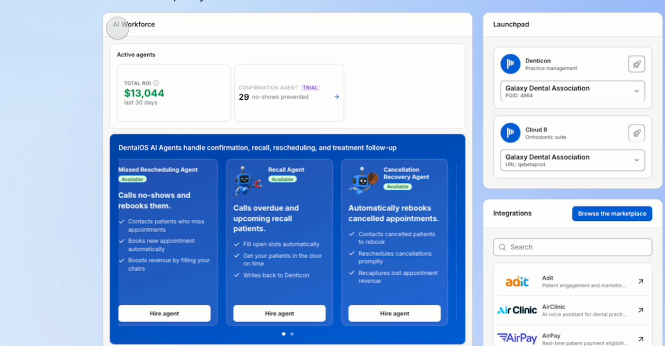Viewport: 665px width, 346px height.
Task: Click the Integrations panel heading
Action: tap(513, 214)
